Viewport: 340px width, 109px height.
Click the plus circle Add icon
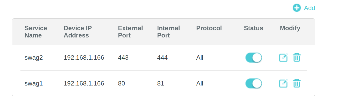[x=297, y=8]
